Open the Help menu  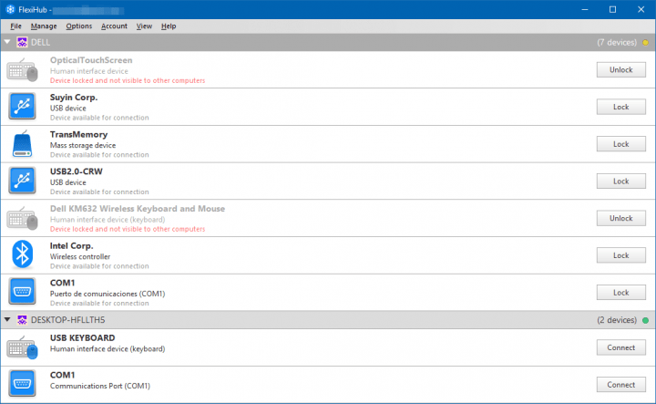click(x=169, y=26)
